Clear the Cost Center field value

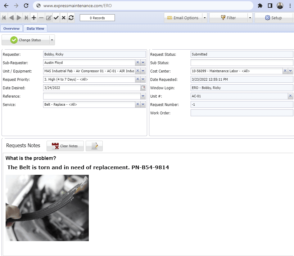click(x=285, y=71)
